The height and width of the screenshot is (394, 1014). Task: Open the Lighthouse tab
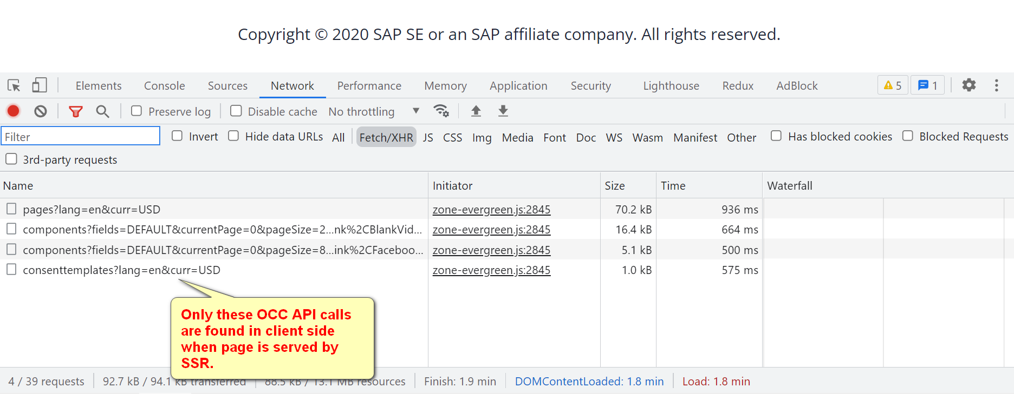671,86
